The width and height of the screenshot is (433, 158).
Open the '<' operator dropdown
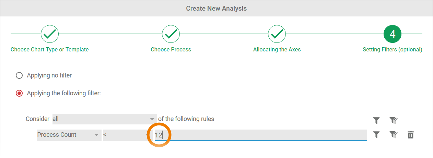127,135
